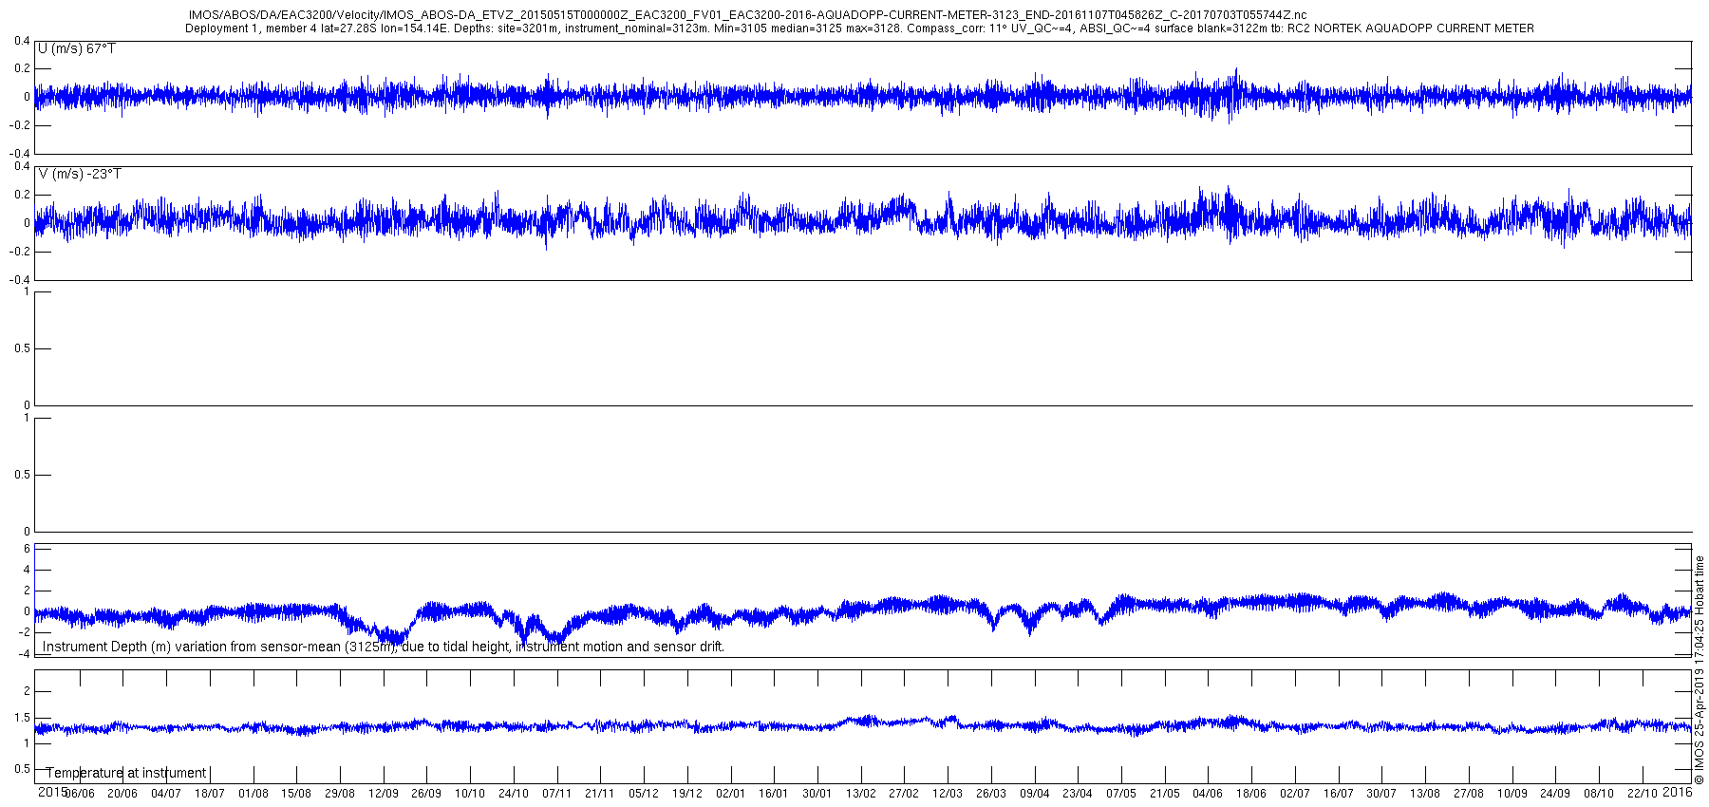Click the 23/04 date tick label

pyautogui.click(x=1078, y=794)
